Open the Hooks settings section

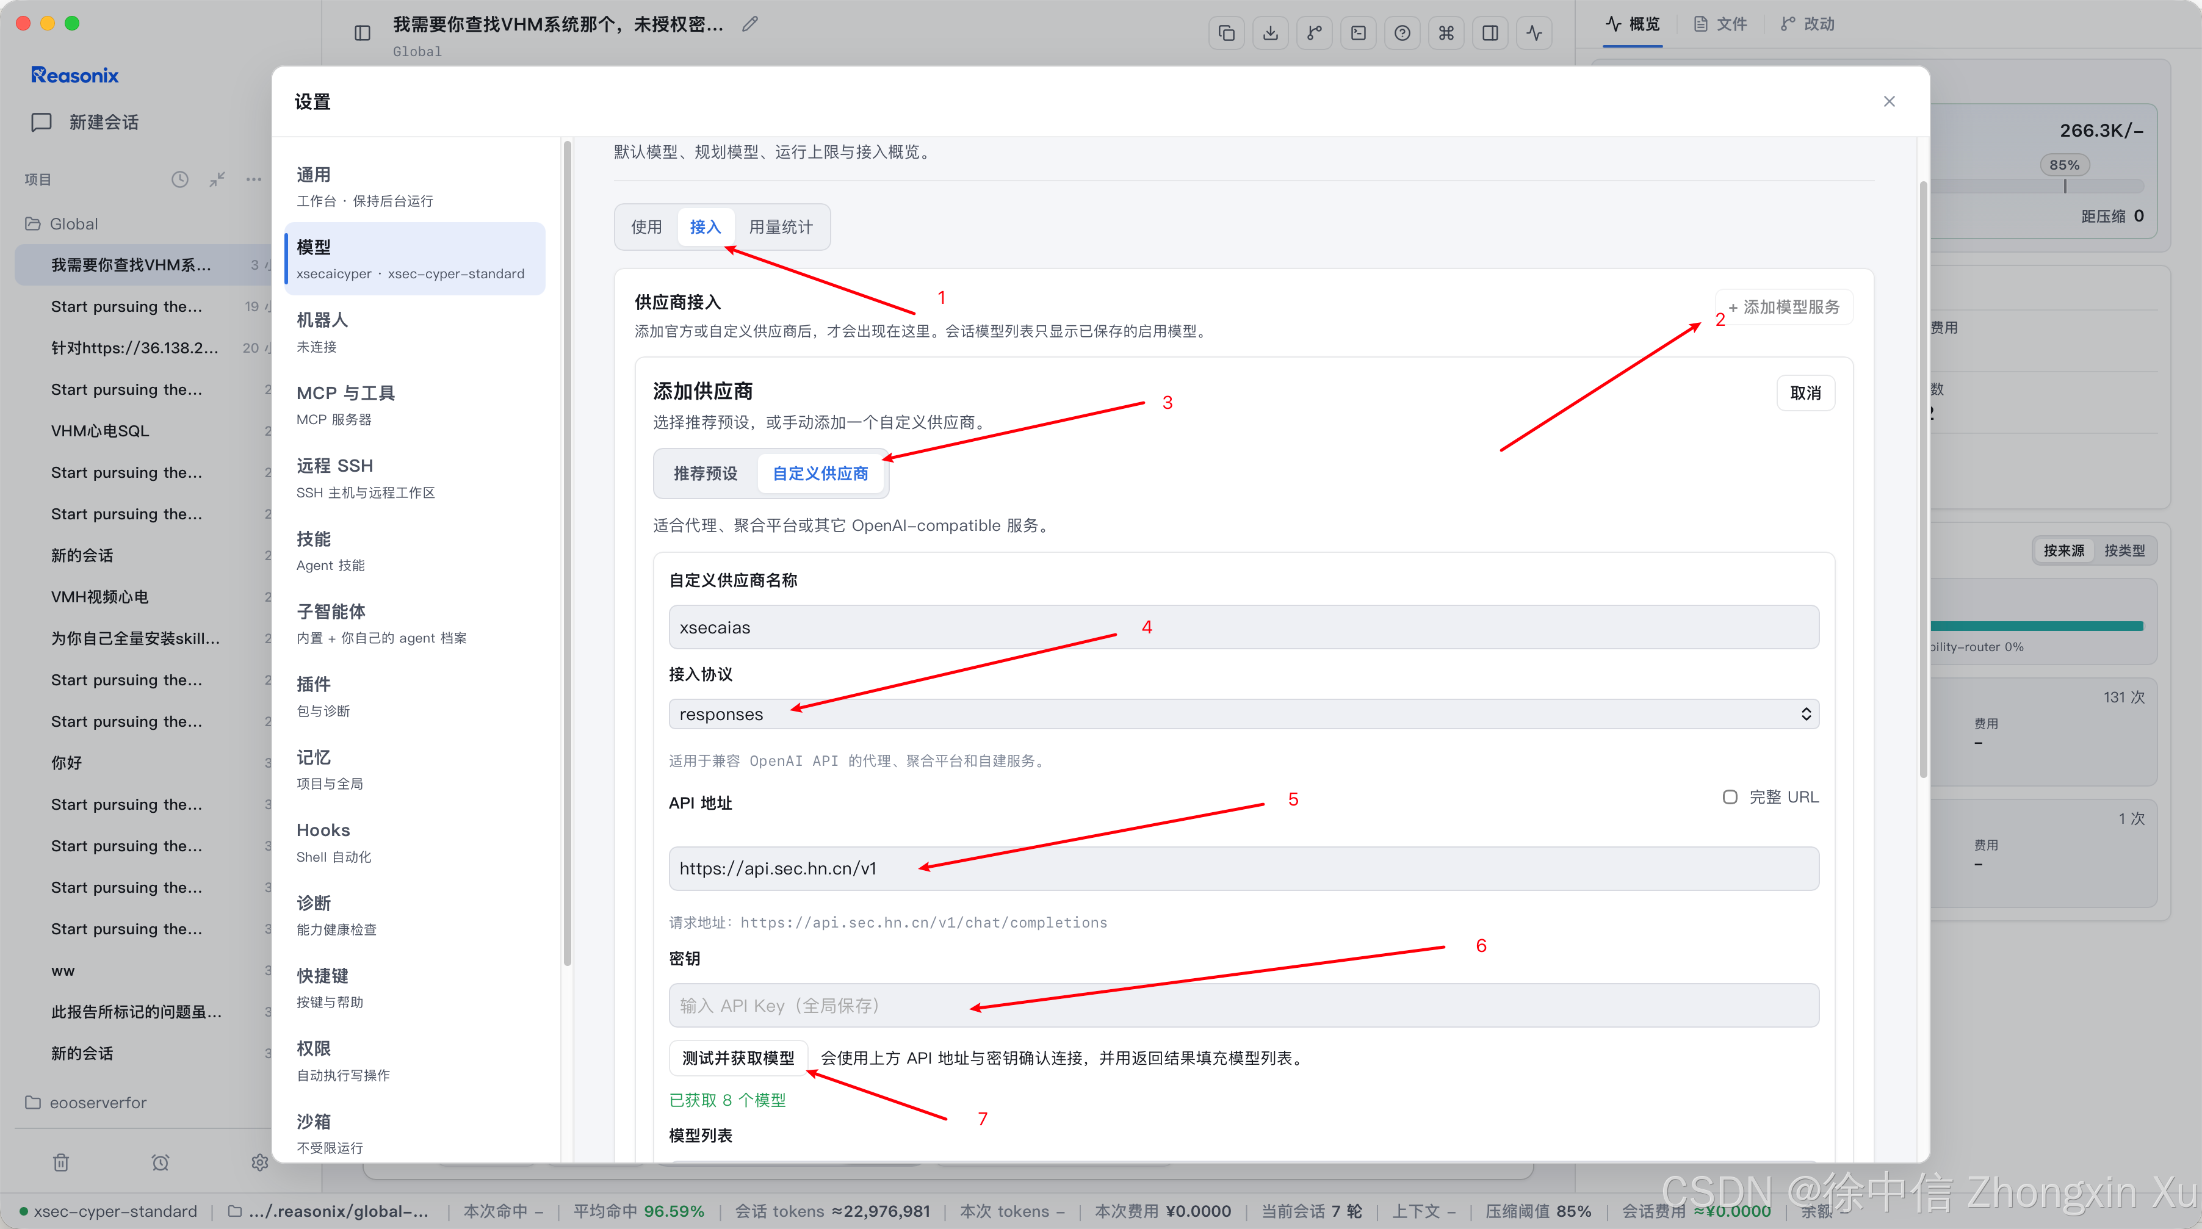(x=414, y=843)
